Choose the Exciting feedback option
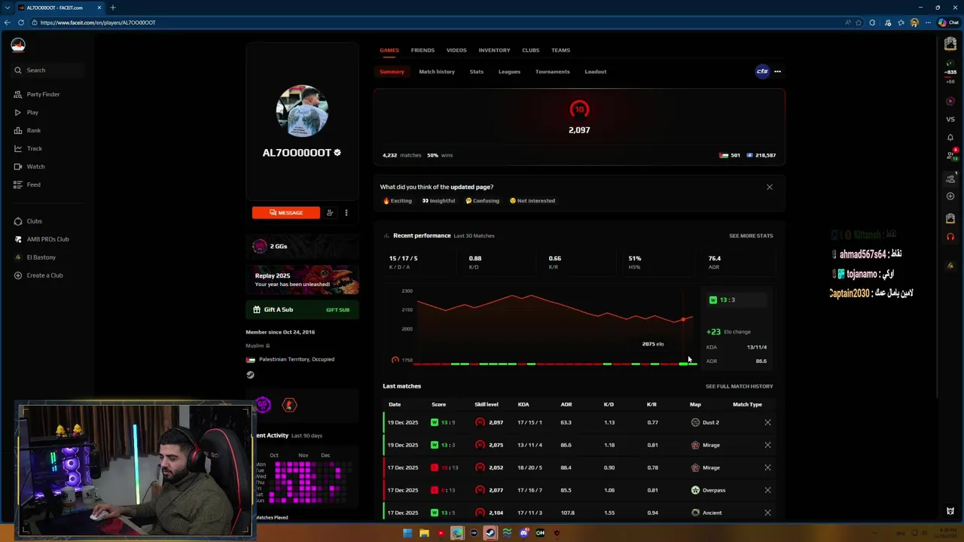 [398, 201]
